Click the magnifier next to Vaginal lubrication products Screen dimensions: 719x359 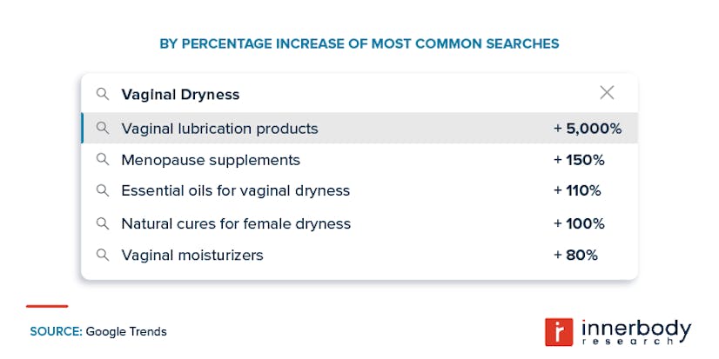[x=103, y=129]
